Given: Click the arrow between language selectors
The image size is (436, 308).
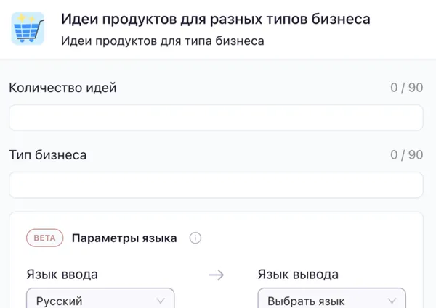Looking at the screenshot, I should click(216, 275).
